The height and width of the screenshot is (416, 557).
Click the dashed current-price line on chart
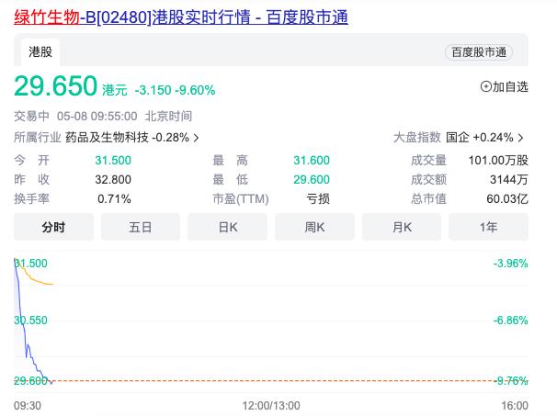pos(276,380)
